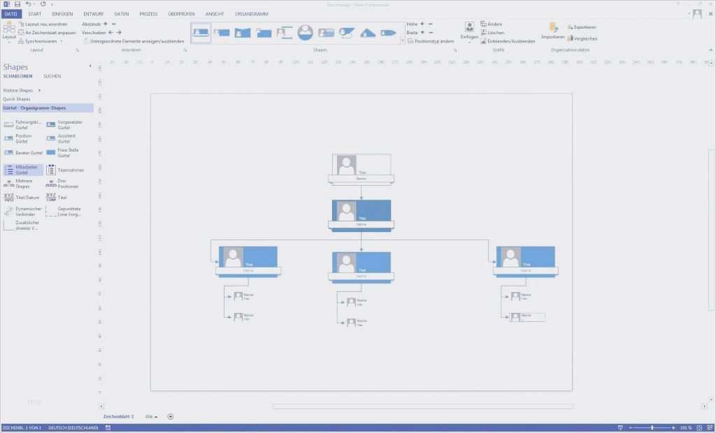Select the first shape style in Shapes gallery

point(201,32)
